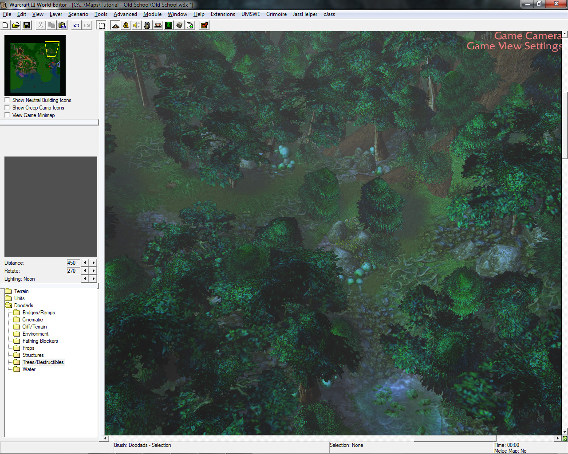Switch Lighting to previous setting

[x=85, y=279]
